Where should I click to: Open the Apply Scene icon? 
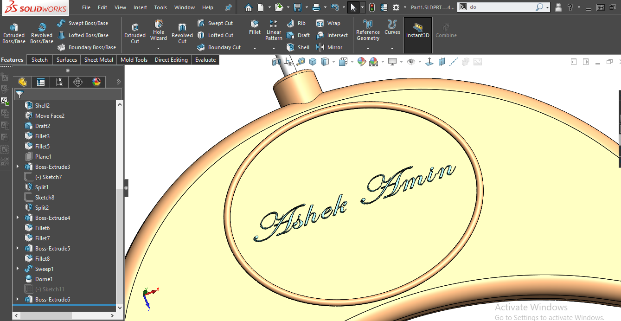coord(373,62)
